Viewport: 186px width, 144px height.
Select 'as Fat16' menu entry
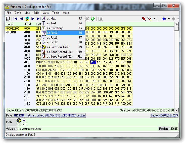63,38
